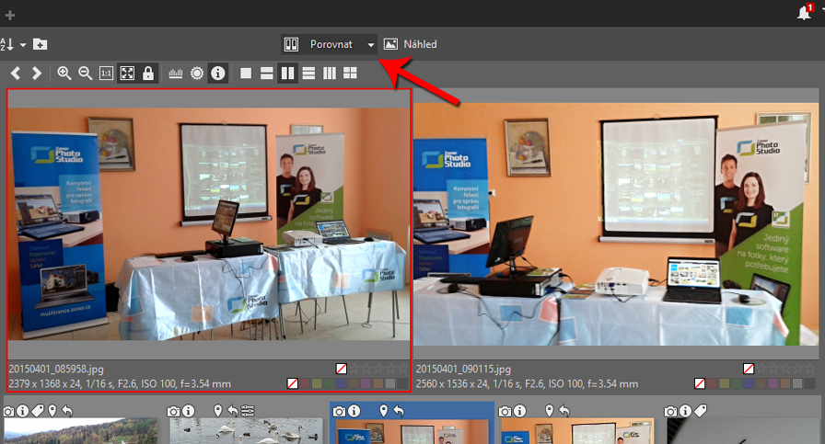This screenshot has height=444, width=825.
Task: Click the new folder icon
Action: point(41,44)
